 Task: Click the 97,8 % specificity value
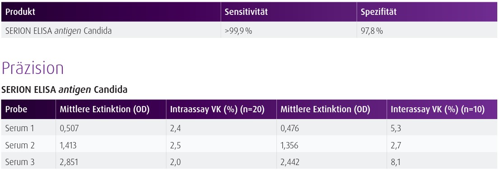coord(372,31)
